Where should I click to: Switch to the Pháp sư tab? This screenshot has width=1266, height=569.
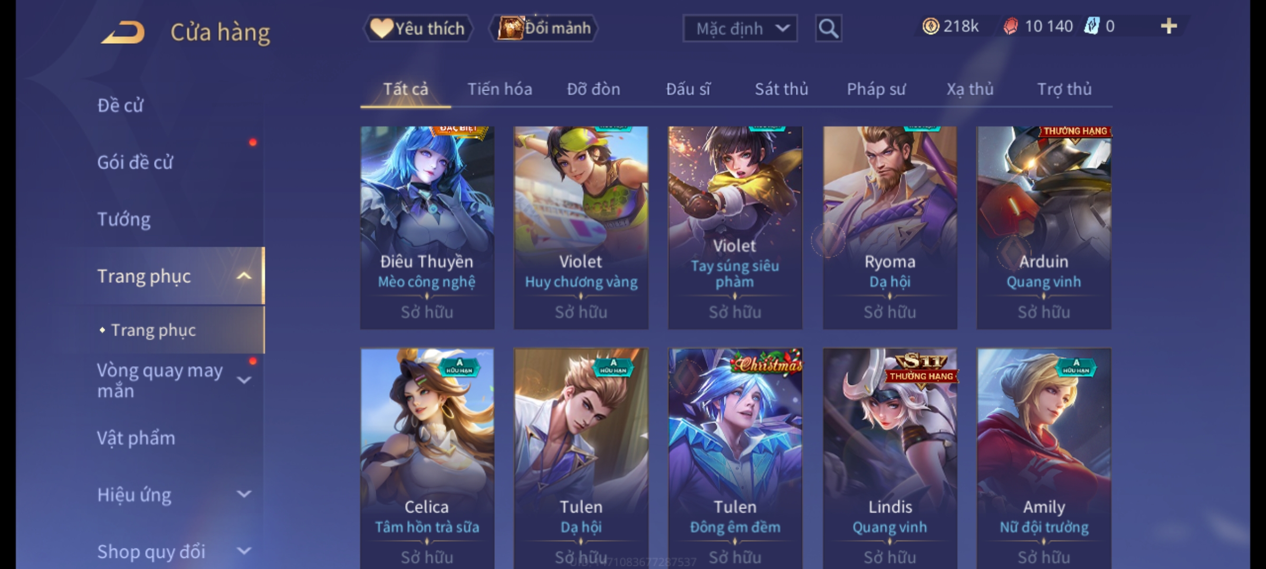pos(876,89)
